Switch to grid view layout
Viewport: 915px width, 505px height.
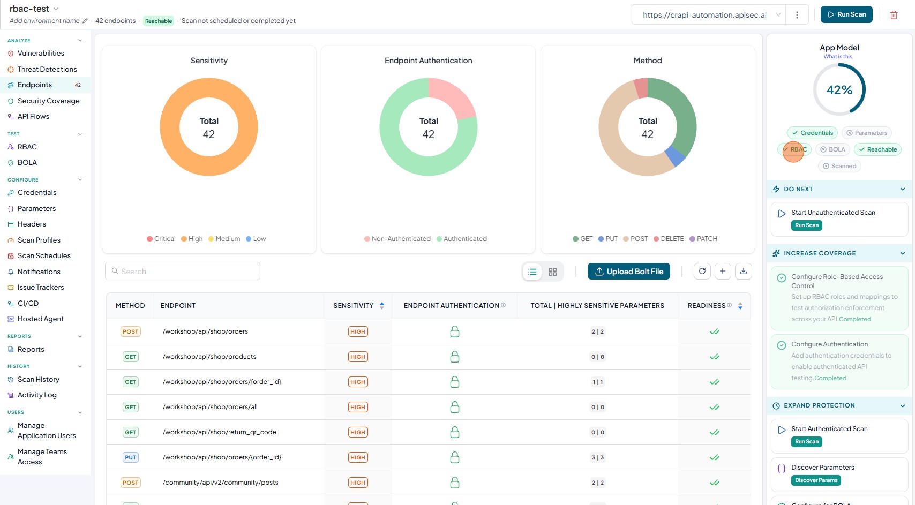pyautogui.click(x=553, y=272)
